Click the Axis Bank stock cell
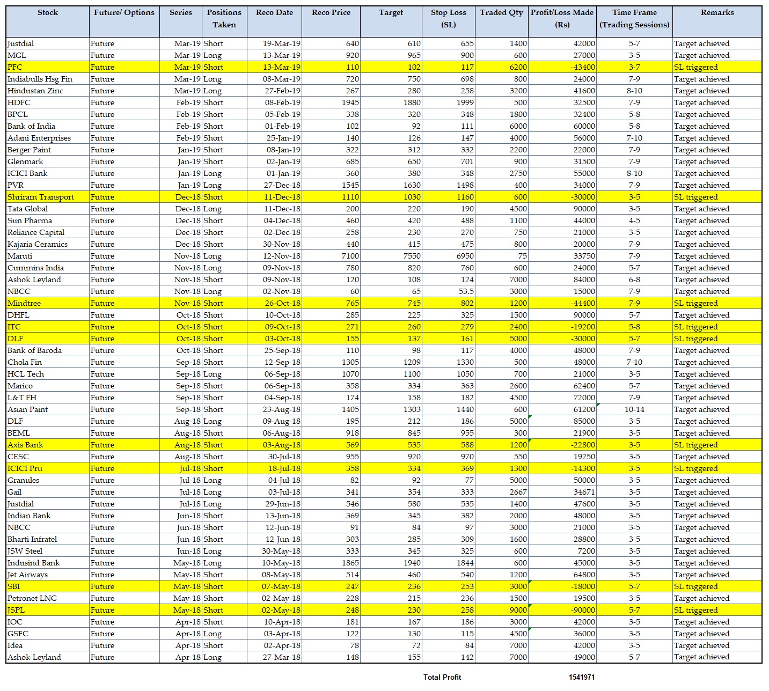 [x=48, y=445]
